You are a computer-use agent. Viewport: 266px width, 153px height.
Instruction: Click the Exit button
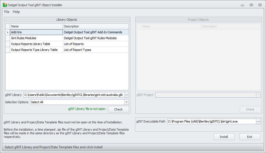[x=250, y=137]
